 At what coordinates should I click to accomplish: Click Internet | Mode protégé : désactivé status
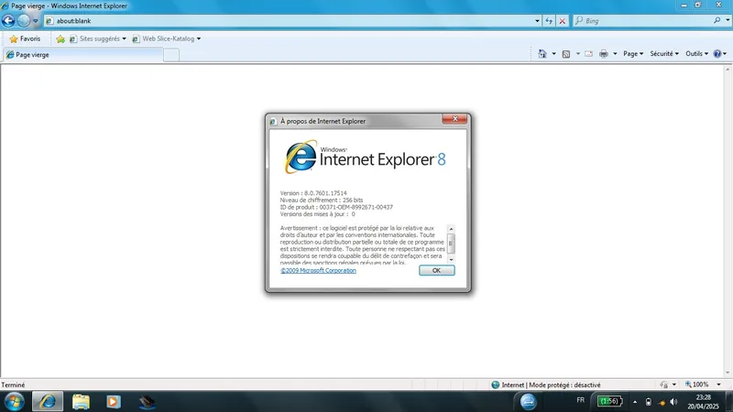pos(546,385)
